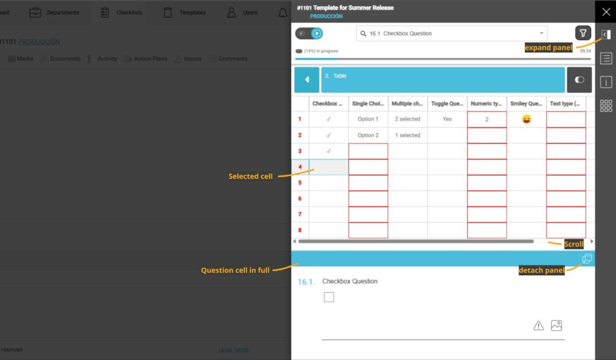Tick the Checkbox Question checkbox
The image size is (616, 360).
(x=329, y=297)
